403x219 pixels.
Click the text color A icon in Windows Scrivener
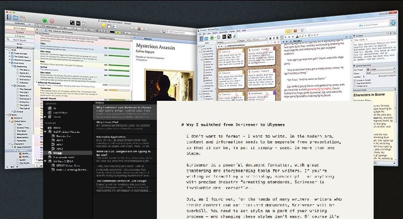297,37
